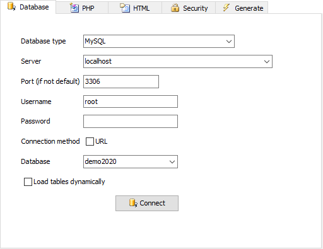Toggle Load tables dynamically checkbox
The width and height of the screenshot is (323, 249).
point(28,182)
